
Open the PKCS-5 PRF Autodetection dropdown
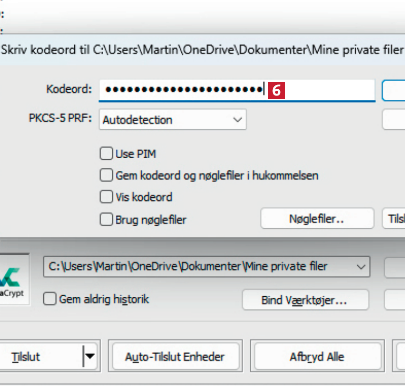click(173, 120)
